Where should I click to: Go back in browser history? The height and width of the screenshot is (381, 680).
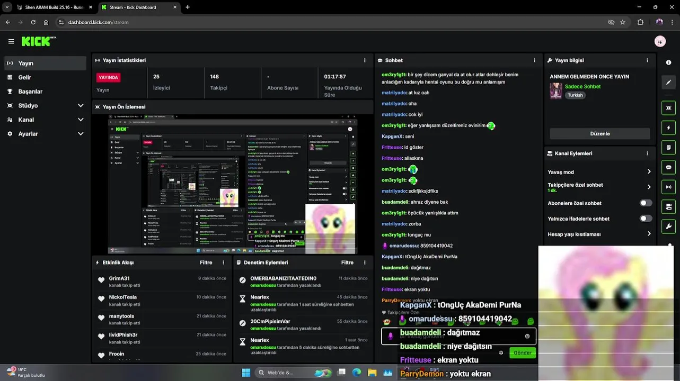(7, 22)
